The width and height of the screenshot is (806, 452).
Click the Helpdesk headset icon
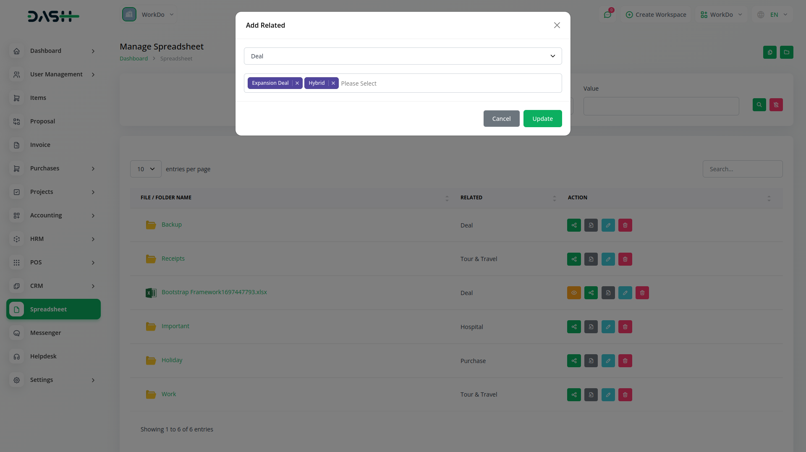(x=17, y=356)
